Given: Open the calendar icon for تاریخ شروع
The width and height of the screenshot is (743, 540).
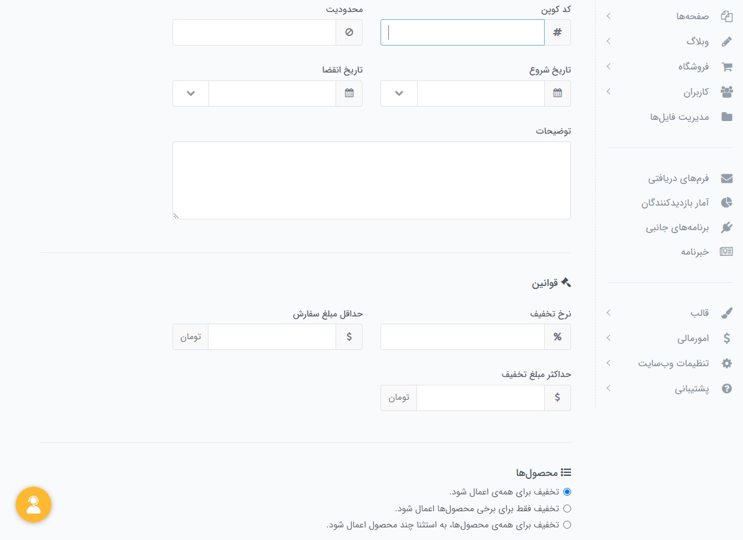Looking at the screenshot, I should coord(557,93).
